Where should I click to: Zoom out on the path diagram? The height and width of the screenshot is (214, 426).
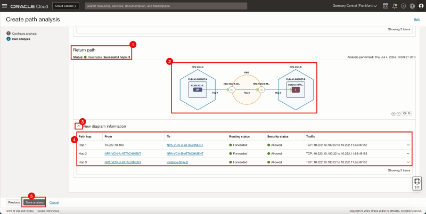tap(399, 113)
